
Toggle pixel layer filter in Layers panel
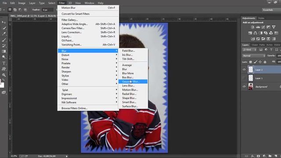tap(261, 50)
